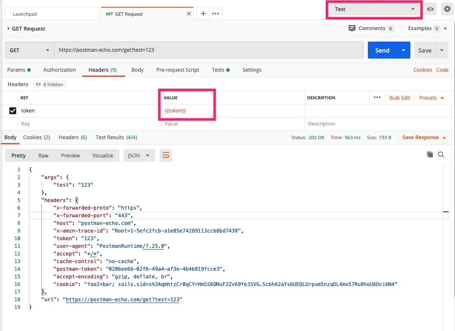
Task: Click the request URL input field
Action: tap(209, 50)
